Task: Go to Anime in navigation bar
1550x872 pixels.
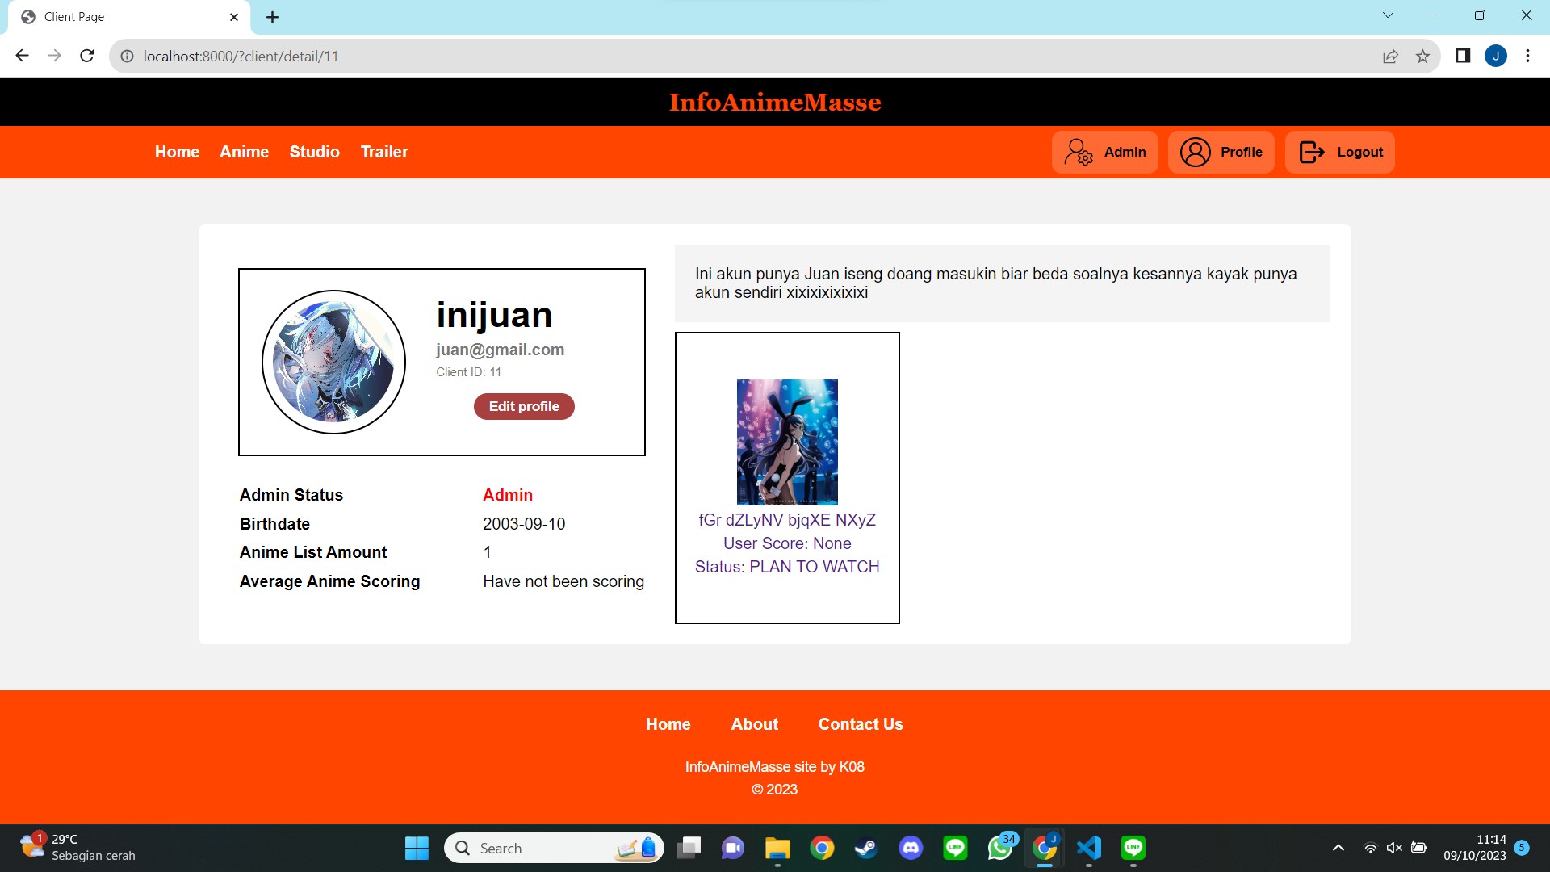Action: click(x=244, y=152)
